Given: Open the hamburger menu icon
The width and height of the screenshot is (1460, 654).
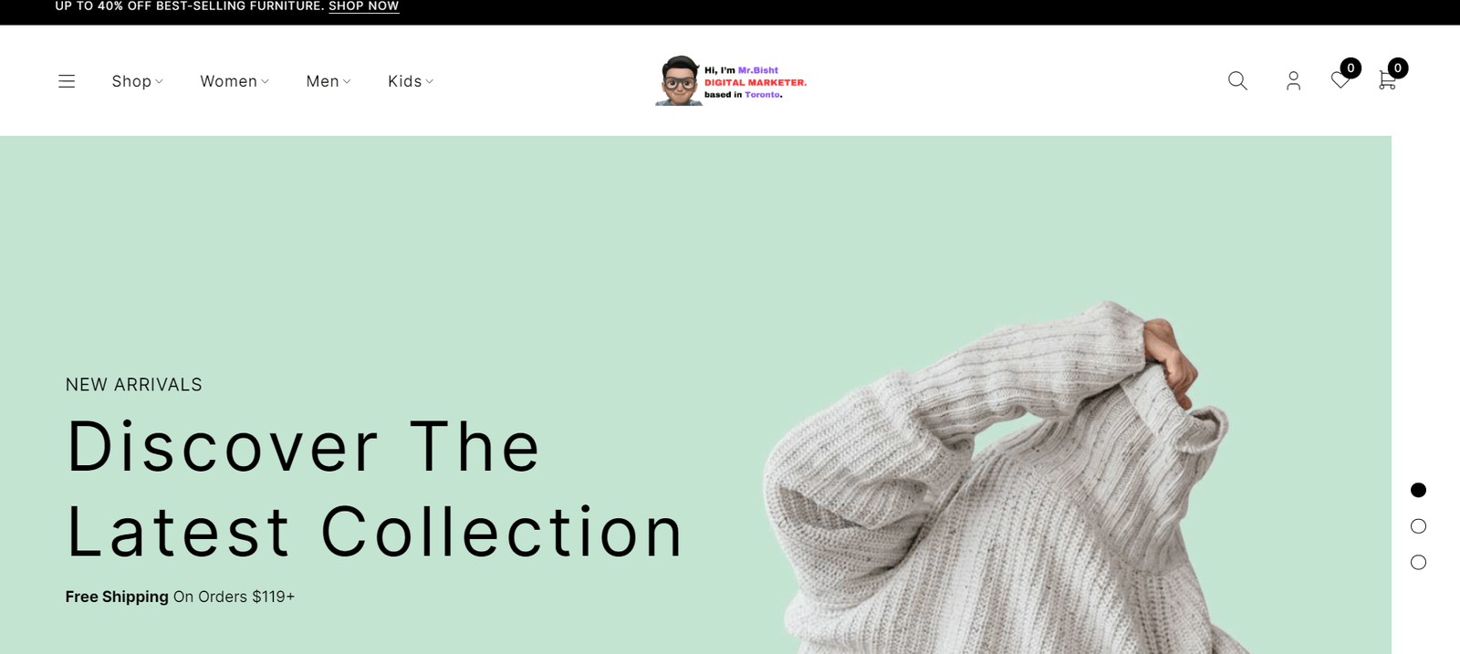Looking at the screenshot, I should pos(67,81).
